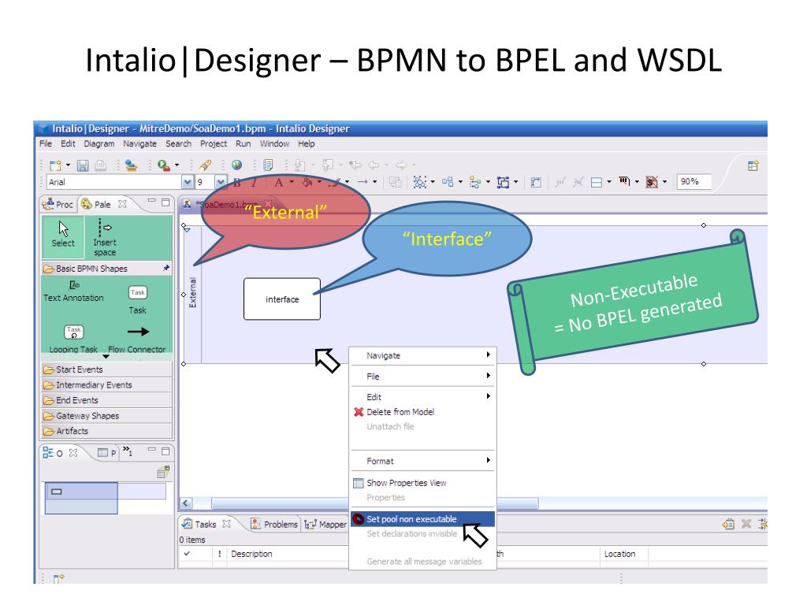Click the Select All toolbar icon
Screen dimensions: 807x605
click(420, 182)
